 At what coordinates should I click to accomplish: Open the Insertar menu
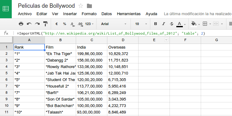(x=70, y=14)
